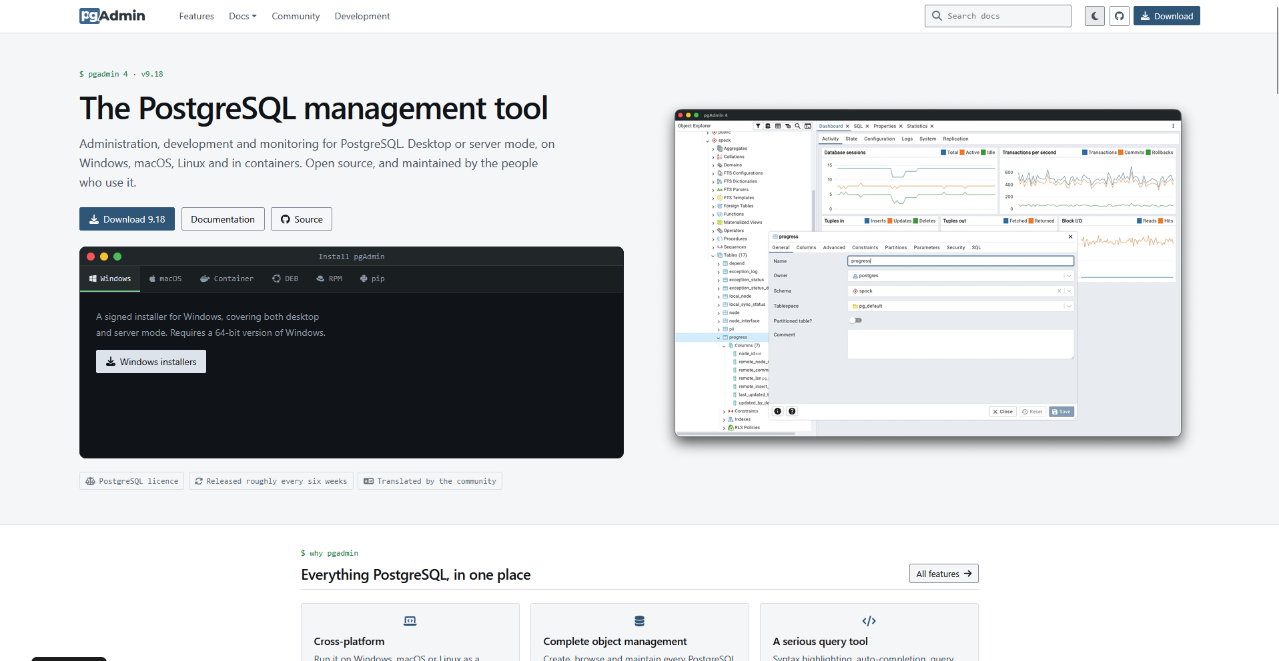The height and width of the screenshot is (661, 1279).
Task: Open the Documentation button
Action: (223, 219)
